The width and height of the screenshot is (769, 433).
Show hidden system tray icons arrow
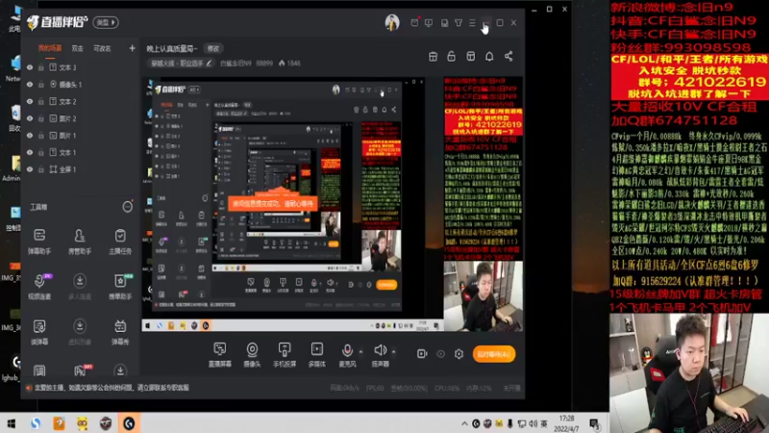(x=464, y=423)
